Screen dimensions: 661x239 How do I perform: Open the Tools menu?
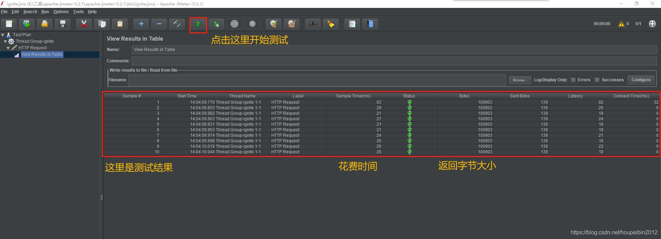pyautogui.click(x=78, y=12)
